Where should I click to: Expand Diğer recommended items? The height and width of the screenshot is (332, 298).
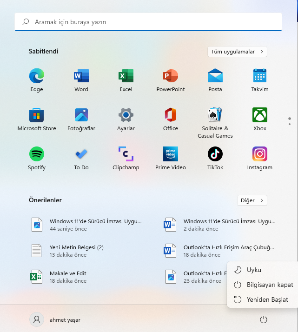pyautogui.click(x=252, y=200)
